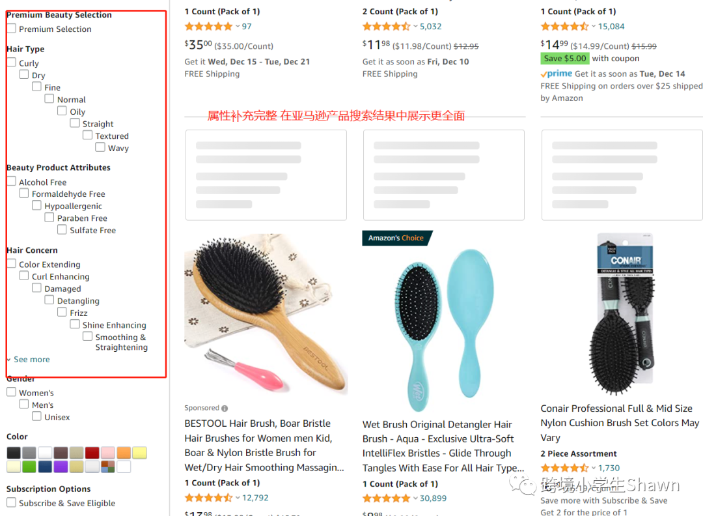
Task: Select the red color swatch
Action: pos(92,453)
